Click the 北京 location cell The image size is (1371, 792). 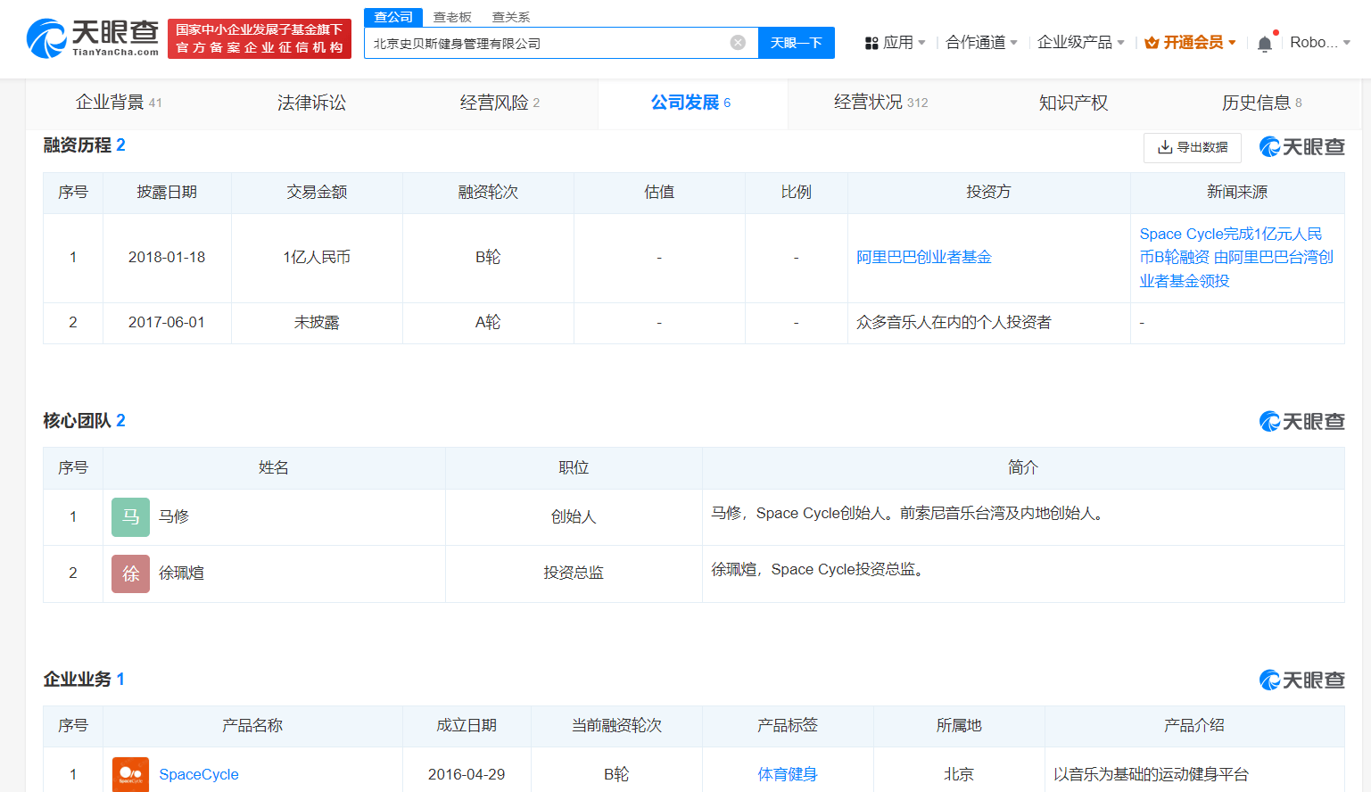(x=959, y=774)
